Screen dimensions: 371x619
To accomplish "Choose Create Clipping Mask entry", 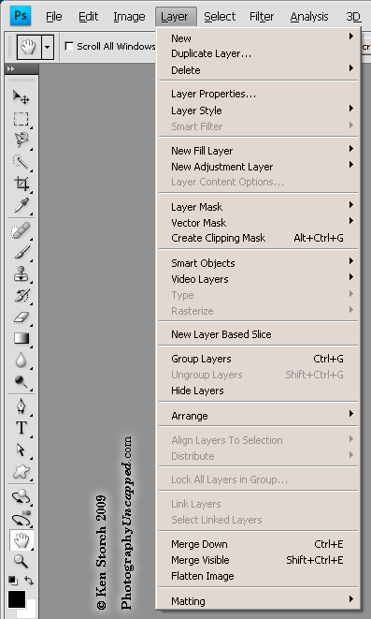I will (258, 238).
